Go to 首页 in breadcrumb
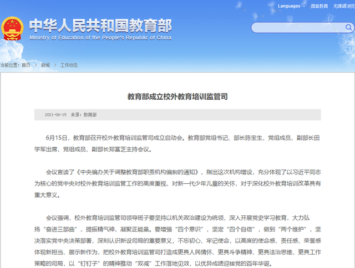This screenshot has width=355, height=268. click(x=26, y=65)
